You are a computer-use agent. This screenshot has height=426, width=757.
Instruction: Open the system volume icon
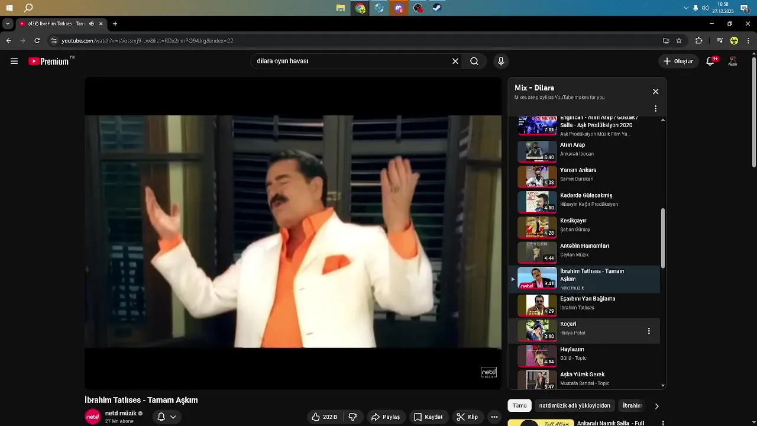[x=705, y=8]
